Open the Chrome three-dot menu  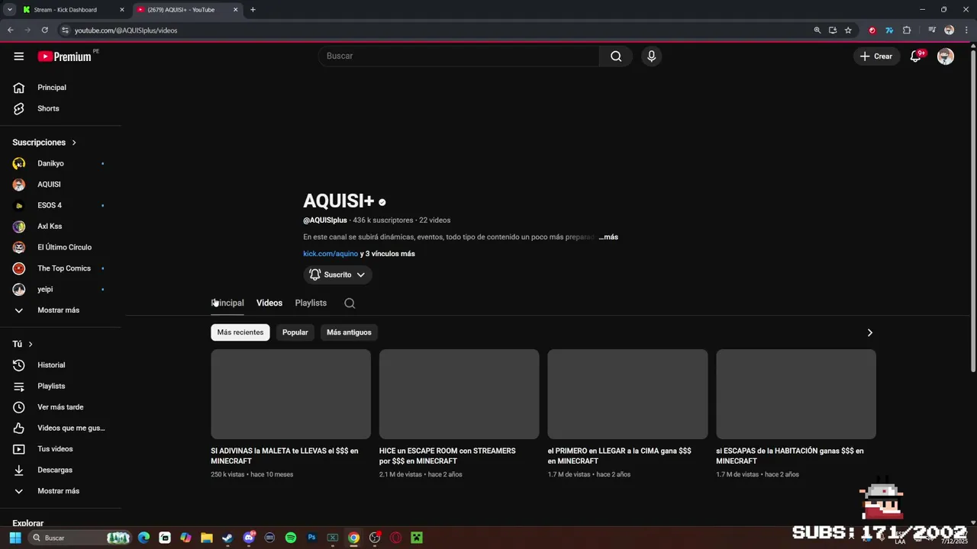[x=966, y=30]
